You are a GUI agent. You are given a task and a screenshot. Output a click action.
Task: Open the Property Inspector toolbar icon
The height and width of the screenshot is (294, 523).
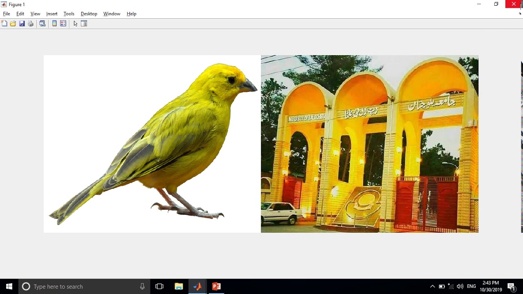[84, 24]
